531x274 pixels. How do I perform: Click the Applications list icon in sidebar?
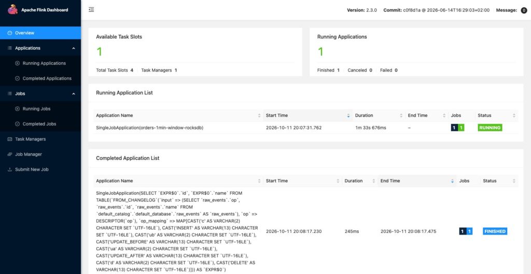click(x=9, y=48)
